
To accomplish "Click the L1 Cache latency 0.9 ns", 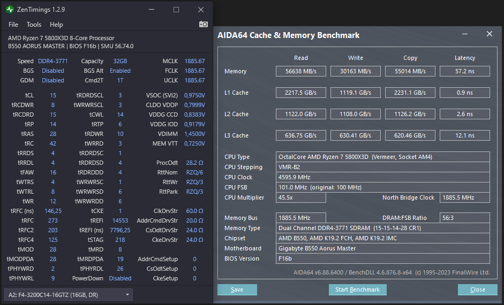I will pyautogui.click(x=465, y=93).
